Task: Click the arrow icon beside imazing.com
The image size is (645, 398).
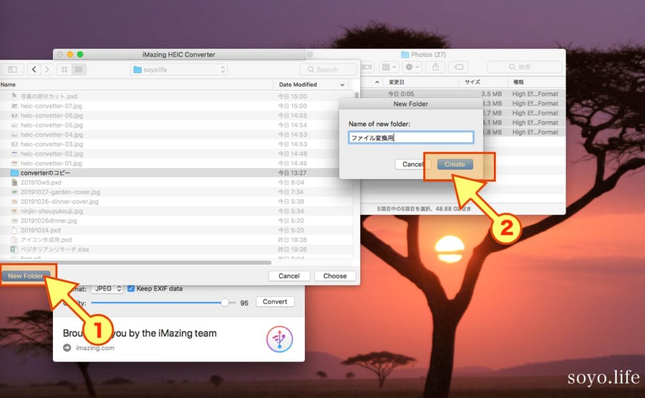Action: point(67,348)
